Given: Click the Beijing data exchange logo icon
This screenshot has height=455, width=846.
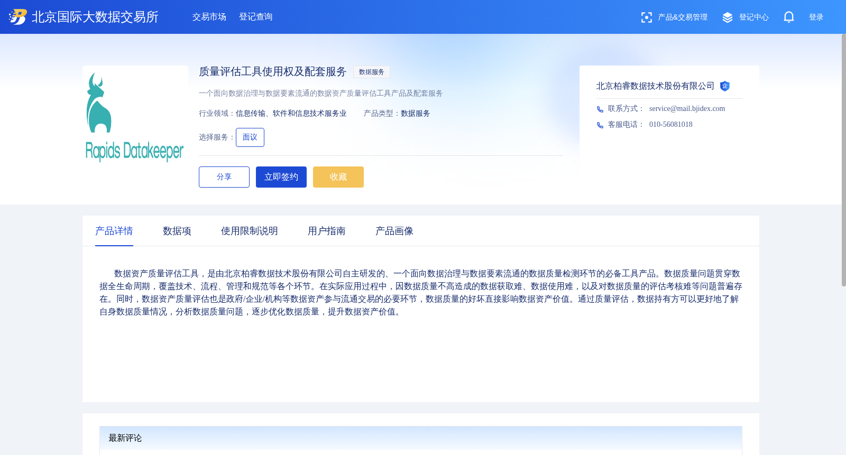Looking at the screenshot, I should pyautogui.click(x=17, y=17).
